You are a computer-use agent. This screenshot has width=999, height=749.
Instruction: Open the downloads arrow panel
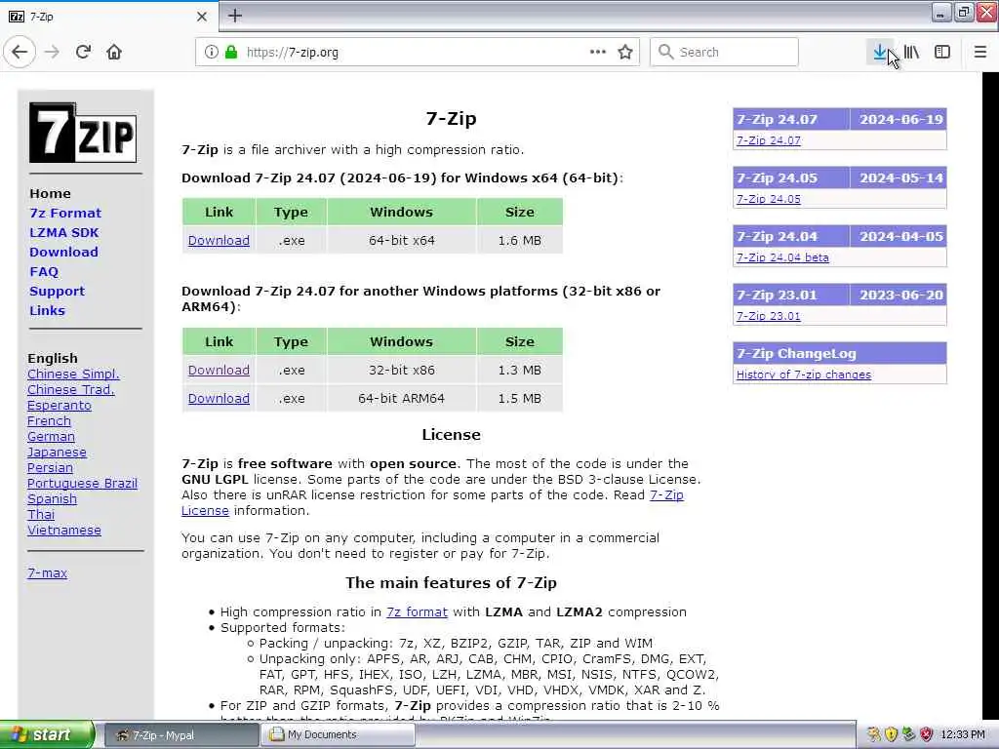880,52
